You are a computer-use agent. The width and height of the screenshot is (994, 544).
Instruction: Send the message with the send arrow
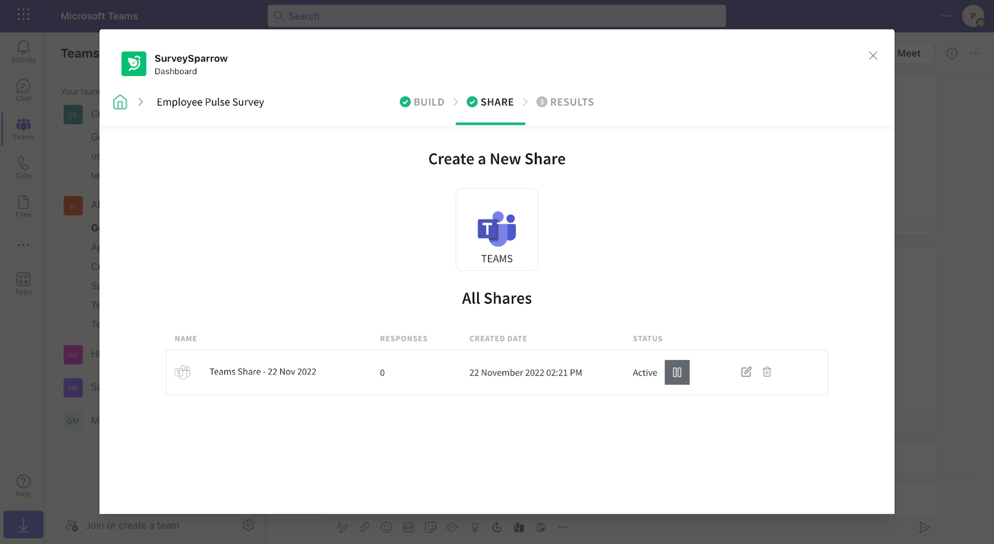[924, 527]
